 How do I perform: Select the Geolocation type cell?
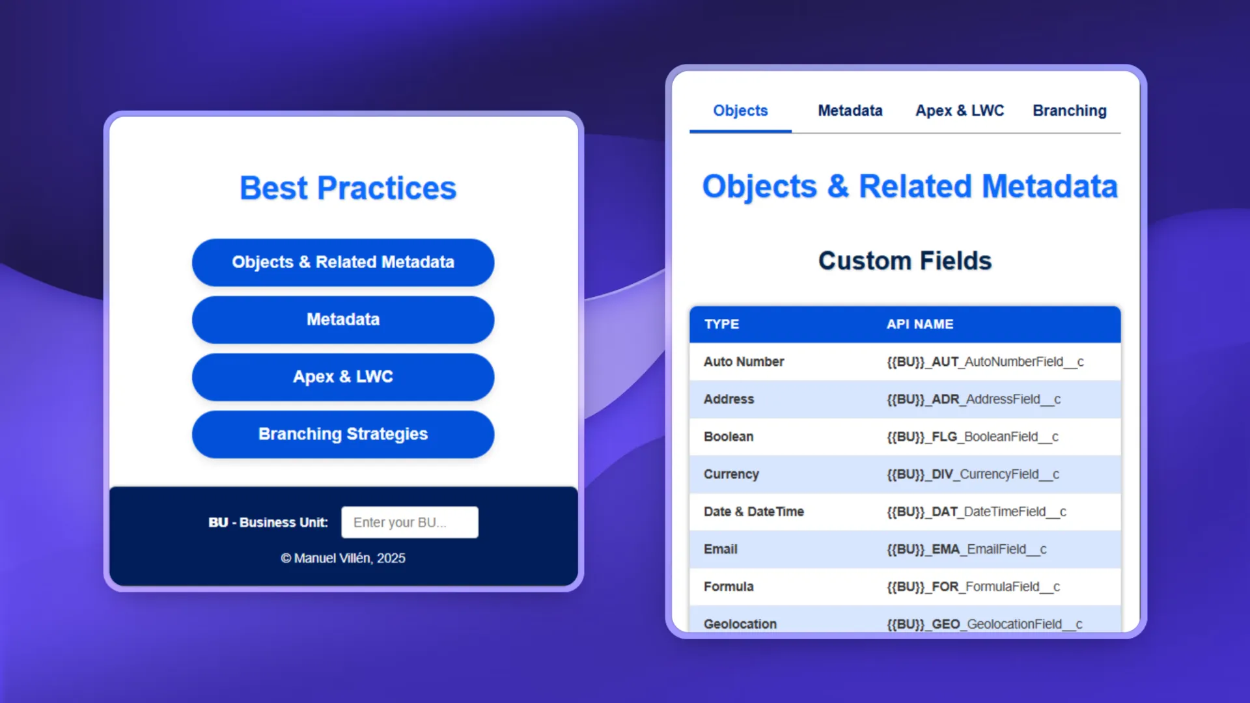(x=740, y=624)
